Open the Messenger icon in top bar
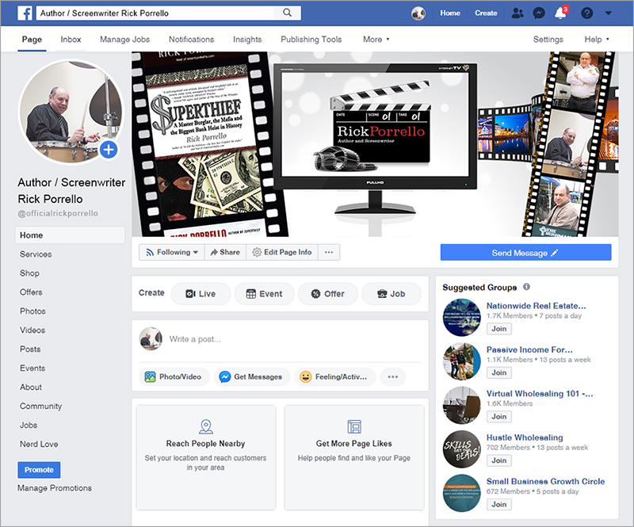This screenshot has width=634, height=527. point(538,13)
